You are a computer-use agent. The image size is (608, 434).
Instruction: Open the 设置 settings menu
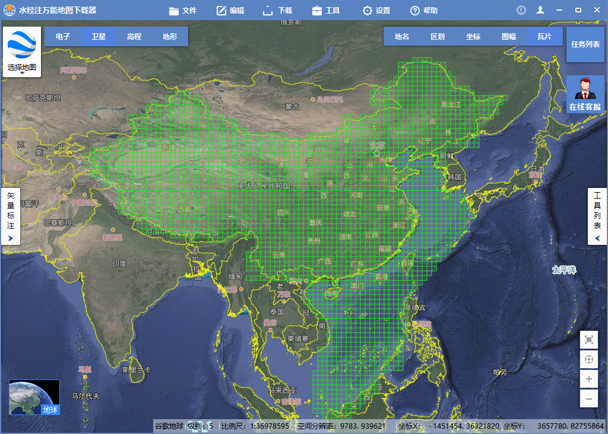(366, 9)
